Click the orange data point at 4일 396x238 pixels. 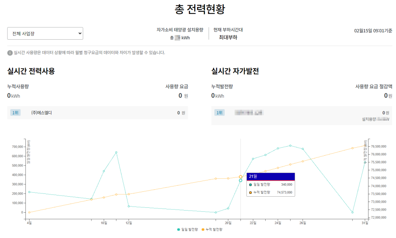[29, 212]
